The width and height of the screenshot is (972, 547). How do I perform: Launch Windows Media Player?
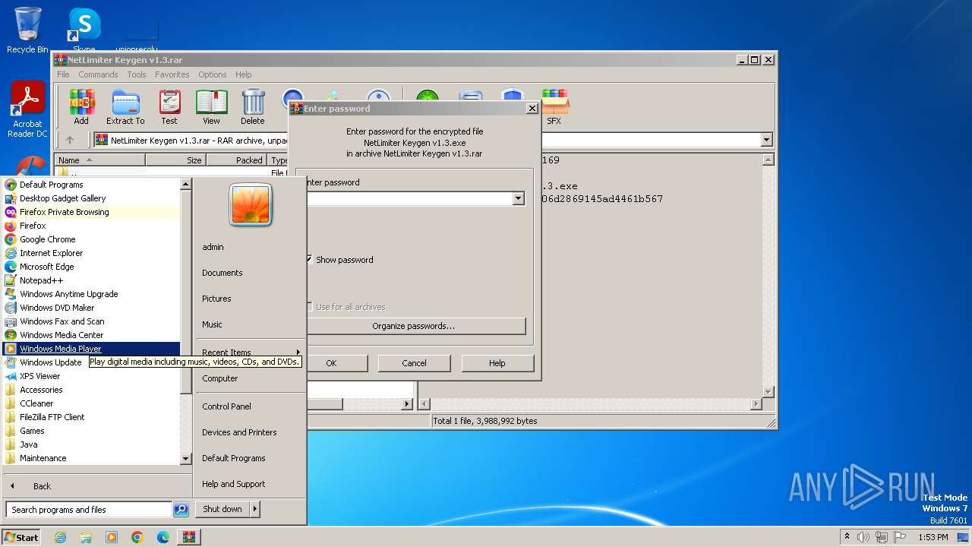coord(91,349)
